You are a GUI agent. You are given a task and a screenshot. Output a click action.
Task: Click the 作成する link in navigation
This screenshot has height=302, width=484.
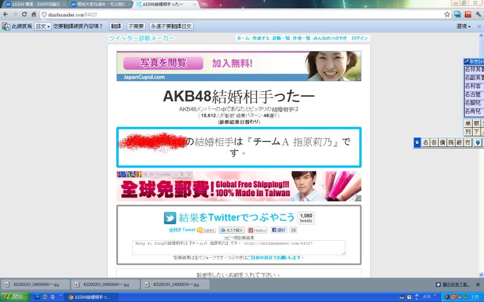coord(260,38)
